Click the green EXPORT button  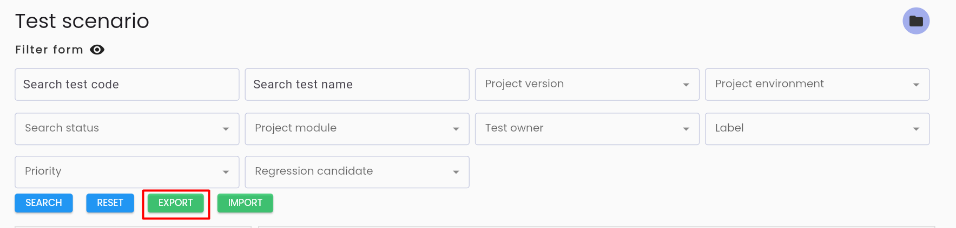click(x=176, y=203)
